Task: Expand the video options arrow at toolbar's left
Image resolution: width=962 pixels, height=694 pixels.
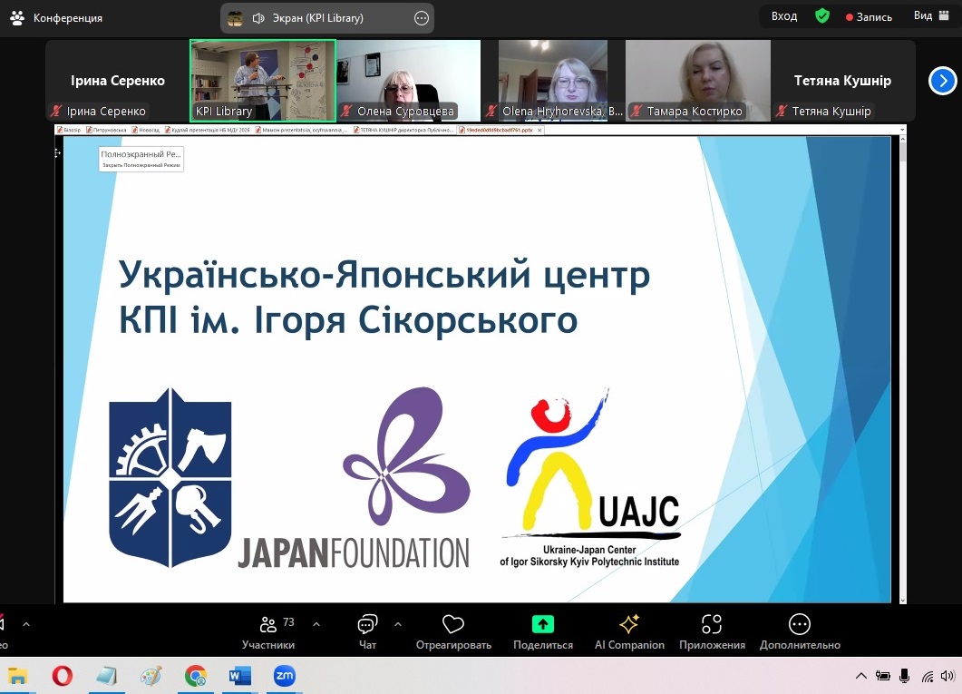Action: (x=26, y=624)
